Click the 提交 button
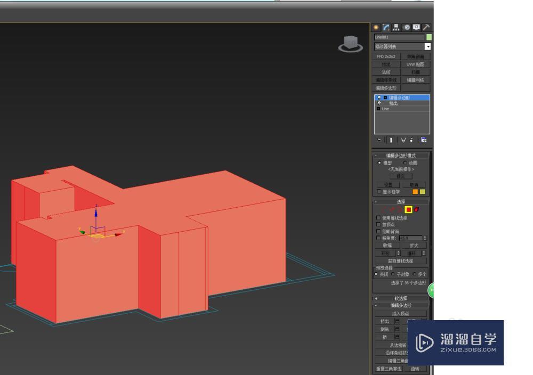 400,176
